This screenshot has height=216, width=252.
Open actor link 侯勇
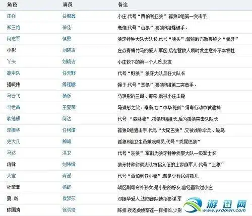[67, 39]
